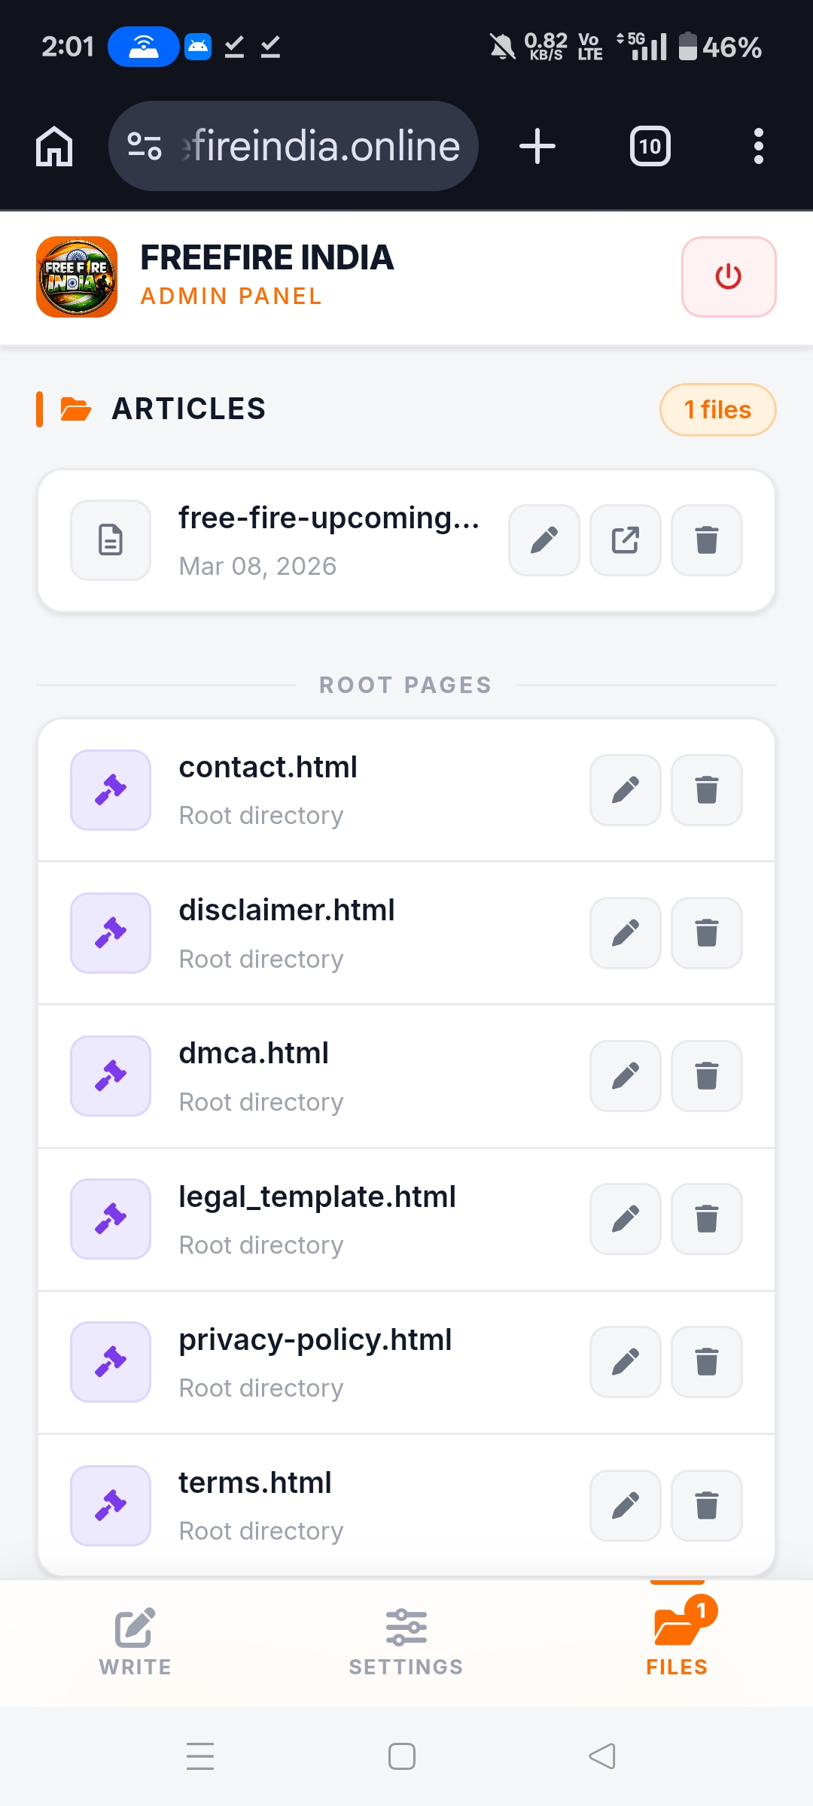Edit the free-fire-upcoming article with pencil icon

coord(544,540)
